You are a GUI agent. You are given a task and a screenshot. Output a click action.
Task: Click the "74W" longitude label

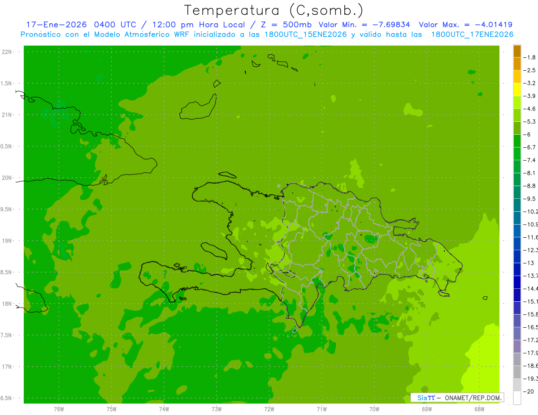tap(164, 409)
